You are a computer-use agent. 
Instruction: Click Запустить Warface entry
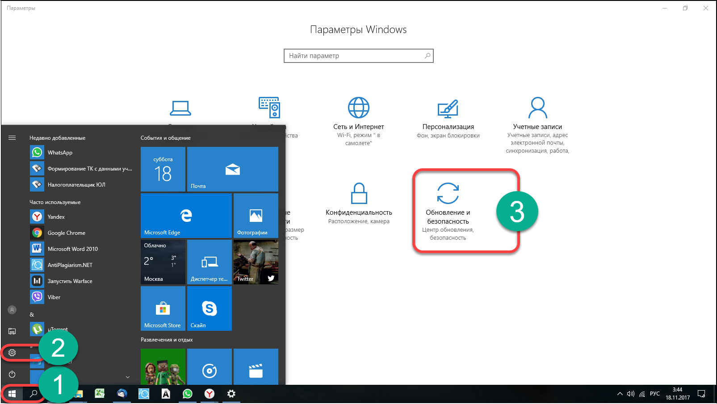point(80,281)
